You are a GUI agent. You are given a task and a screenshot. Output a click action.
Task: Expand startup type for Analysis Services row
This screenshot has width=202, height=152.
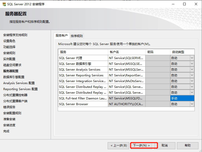(192, 69)
